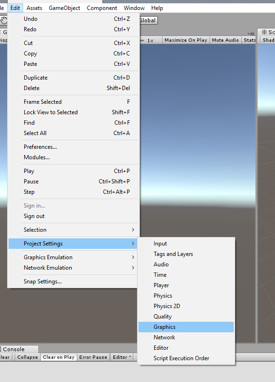Open Player project settings
275x382 pixels.
(186, 285)
